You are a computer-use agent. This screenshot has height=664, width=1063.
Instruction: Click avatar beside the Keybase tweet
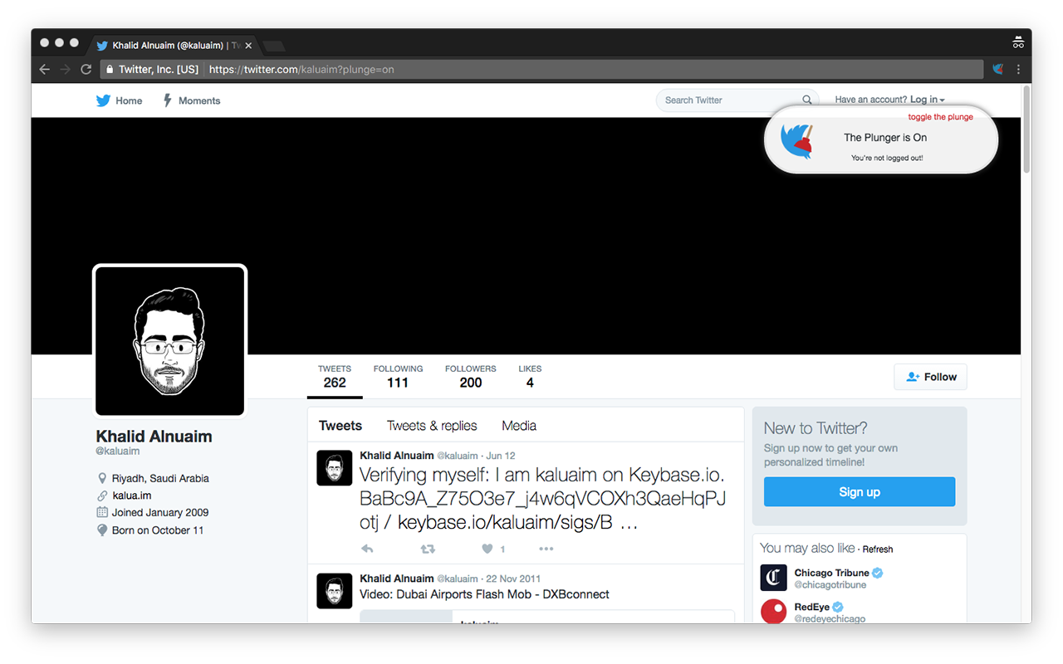pos(335,468)
